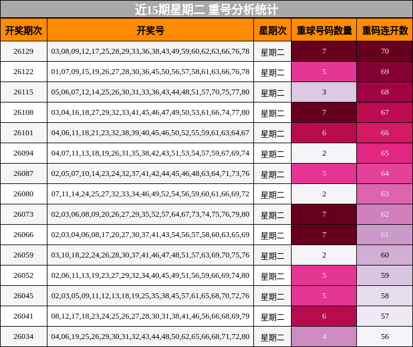The width and height of the screenshot is (413, 347).
Task: Click the repeat count 4 for period 26034
Action: pos(324,337)
